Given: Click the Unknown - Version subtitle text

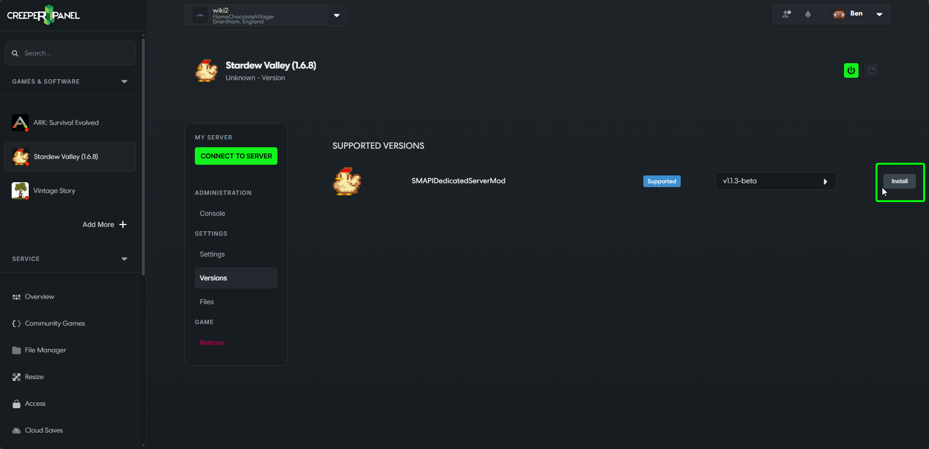Looking at the screenshot, I should click(255, 78).
